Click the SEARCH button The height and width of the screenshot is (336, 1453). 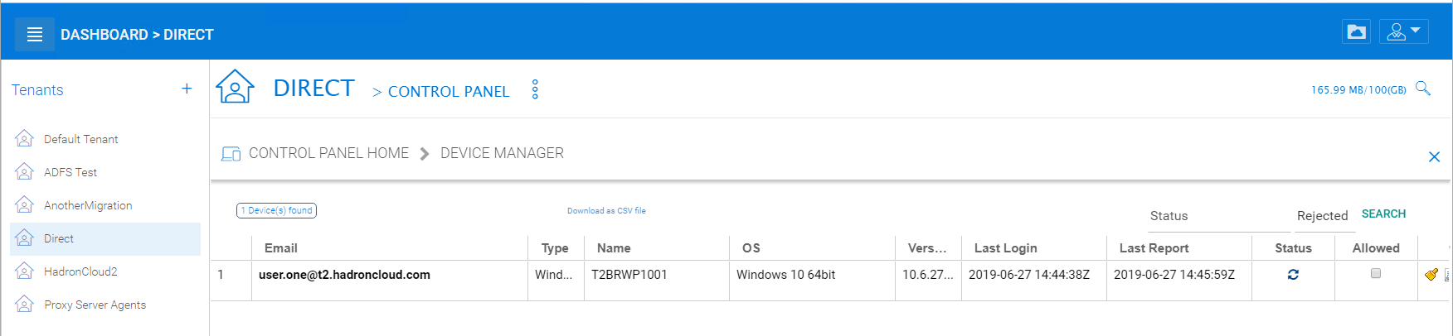1383,214
